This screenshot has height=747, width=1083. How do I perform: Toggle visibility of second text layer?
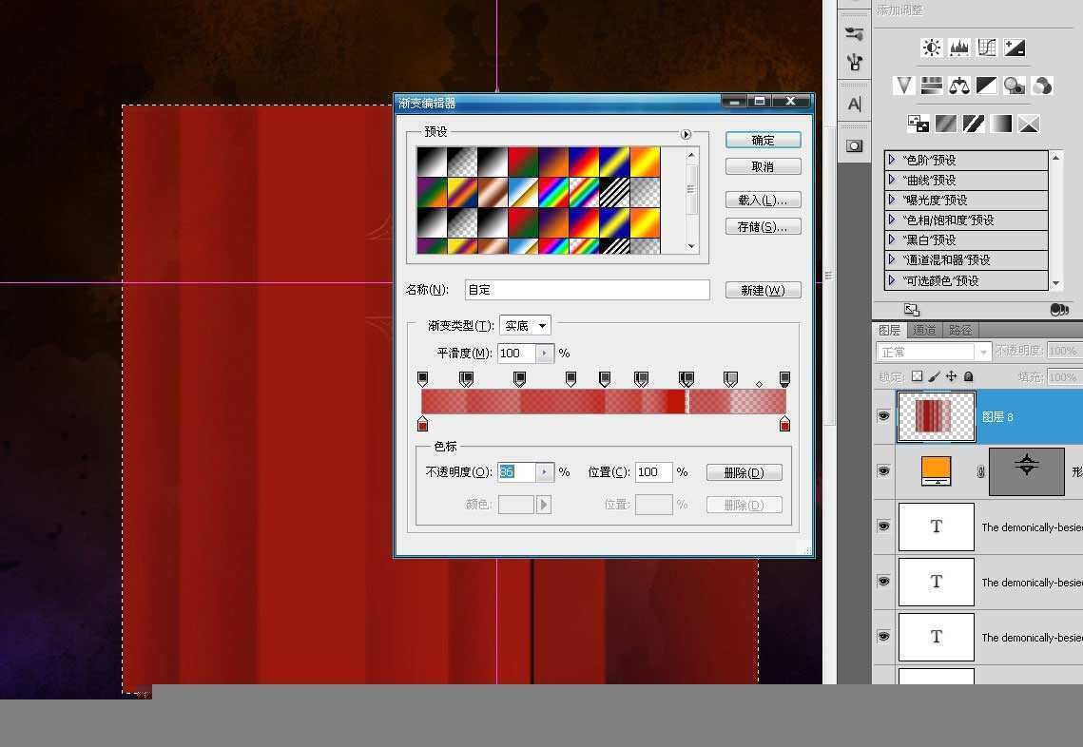coord(883,582)
